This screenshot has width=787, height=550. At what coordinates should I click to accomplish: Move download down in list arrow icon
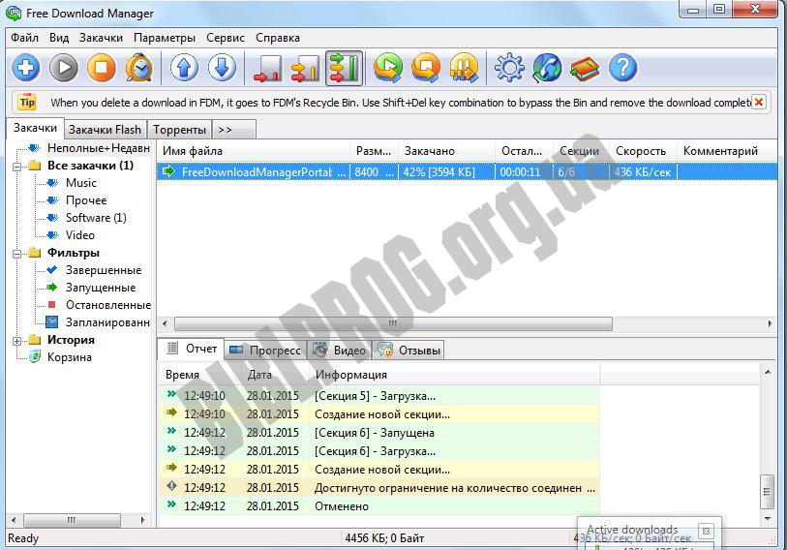tap(222, 68)
